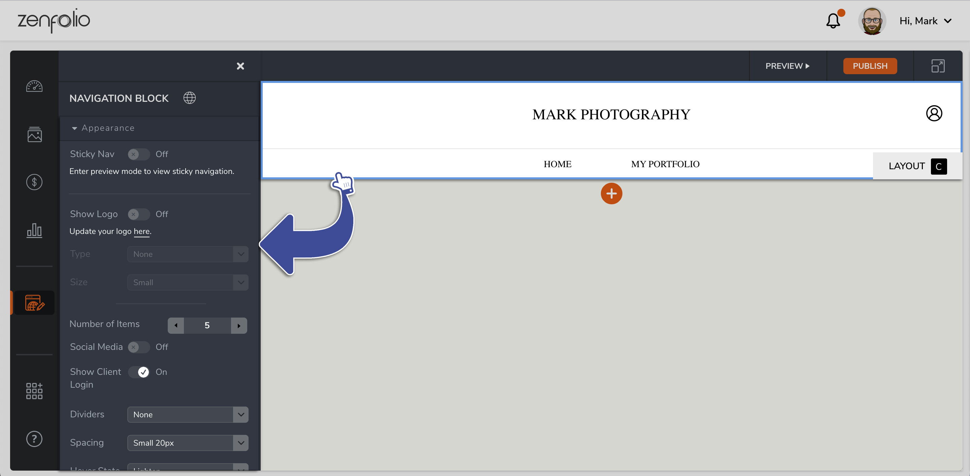The image size is (970, 476).
Task: Click the client login user icon
Action: [x=934, y=113]
